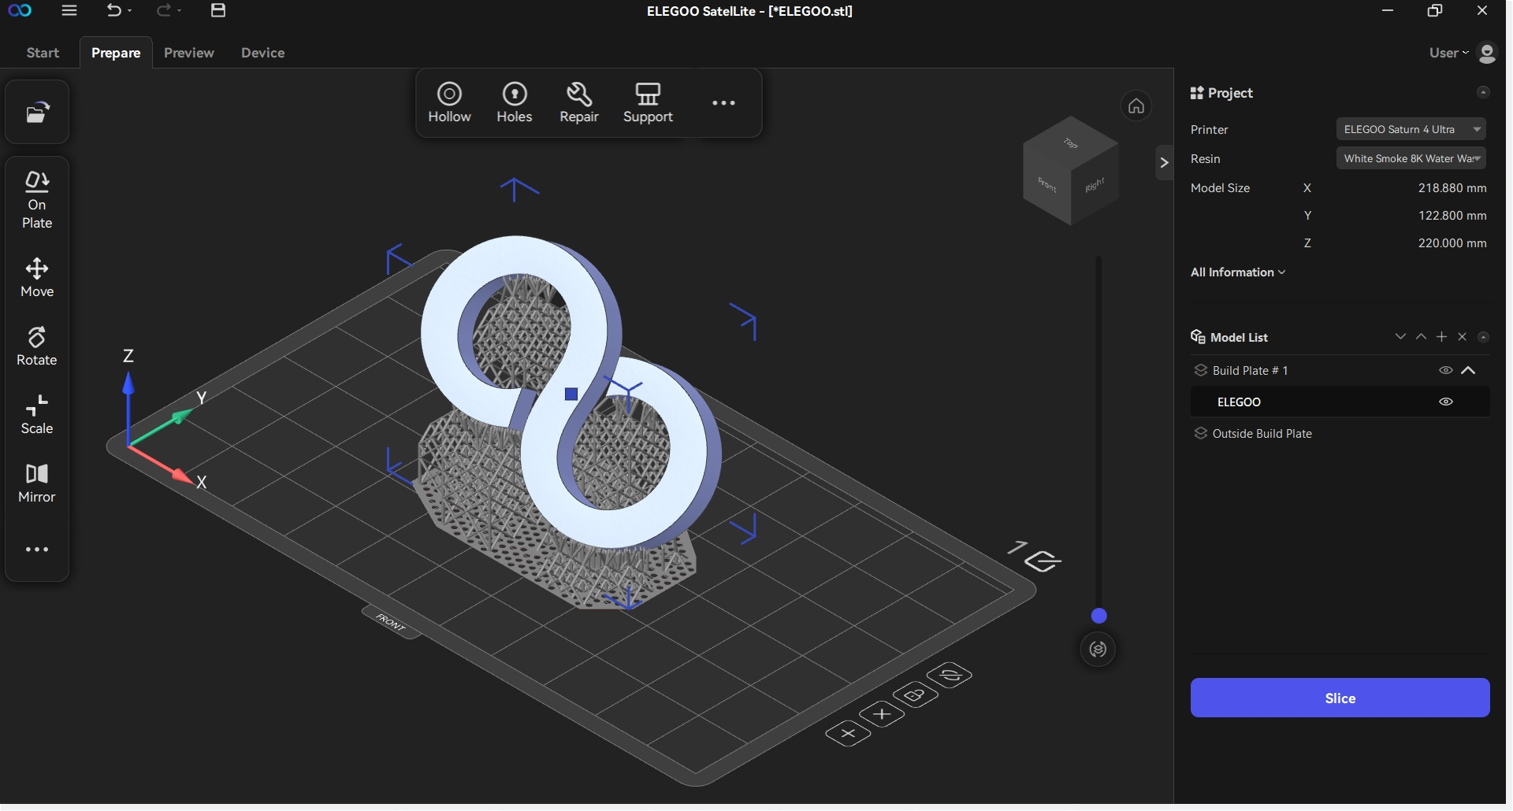The height and width of the screenshot is (811, 1513).
Task: Open the Resin type dropdown
Action: pos(1411,158)
